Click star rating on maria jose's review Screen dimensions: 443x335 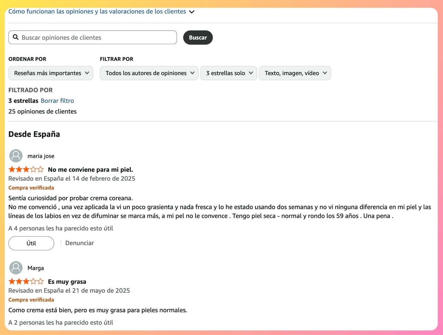pyautogui.click(x=26, y=170)
